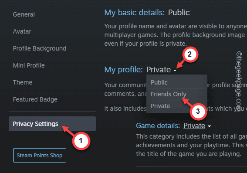
Task: Choose Friends Only from the dropdown list
Action: pos(177,94)
